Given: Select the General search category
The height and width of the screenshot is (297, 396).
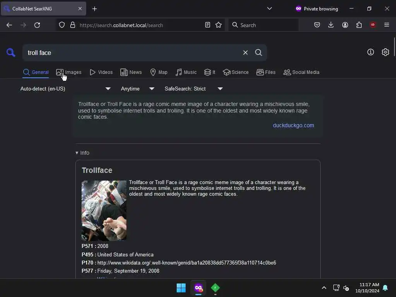Looking at the screenshot, I should pos(36,72).
